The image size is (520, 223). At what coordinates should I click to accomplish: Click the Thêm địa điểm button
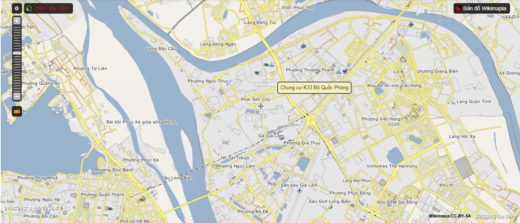(x=49, y=8)
